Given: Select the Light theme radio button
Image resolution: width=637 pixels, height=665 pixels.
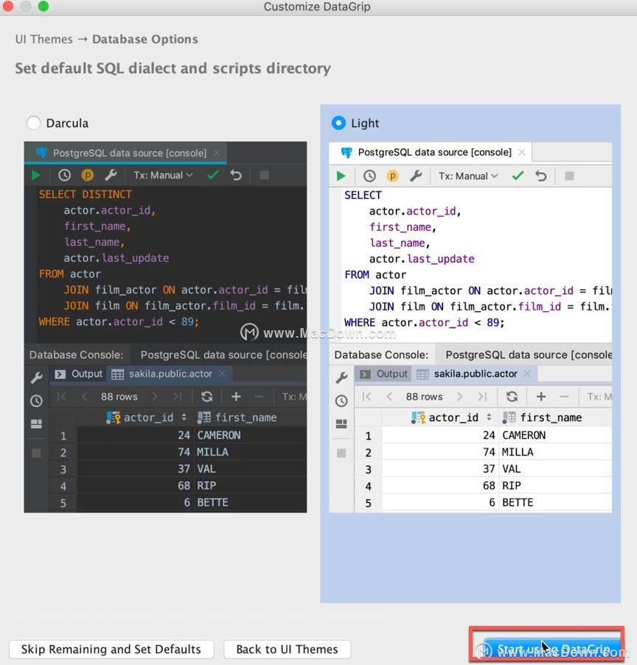Looking at the screenshot, I should point(338,123).
